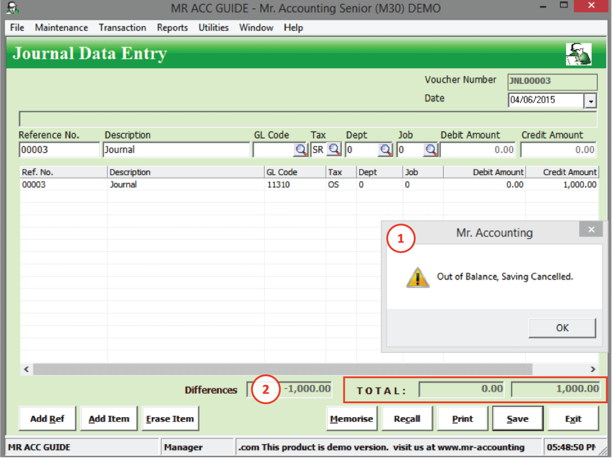Viewport: 612px width, 458px height.
Task: Click the grid scroll right arrow
Action: pos(593,369)
